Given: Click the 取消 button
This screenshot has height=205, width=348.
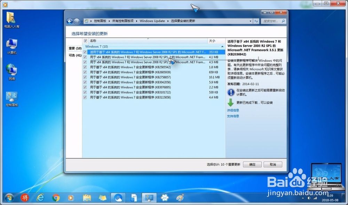Looking at the screenshot, I should click(273, 164).
